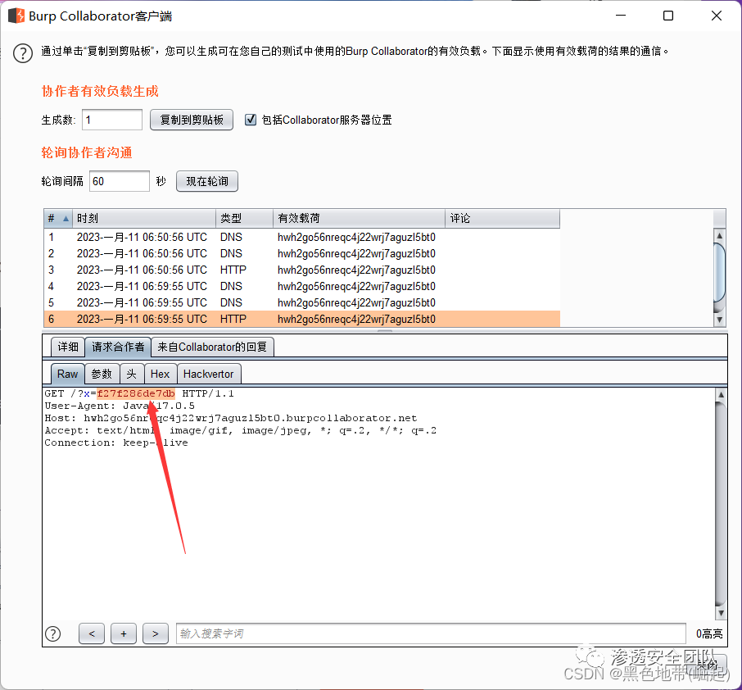Viewport: 742px width, 690px height.
Task: Select highlighted row 6 HTTP interaction
Action: click(302, 320)
